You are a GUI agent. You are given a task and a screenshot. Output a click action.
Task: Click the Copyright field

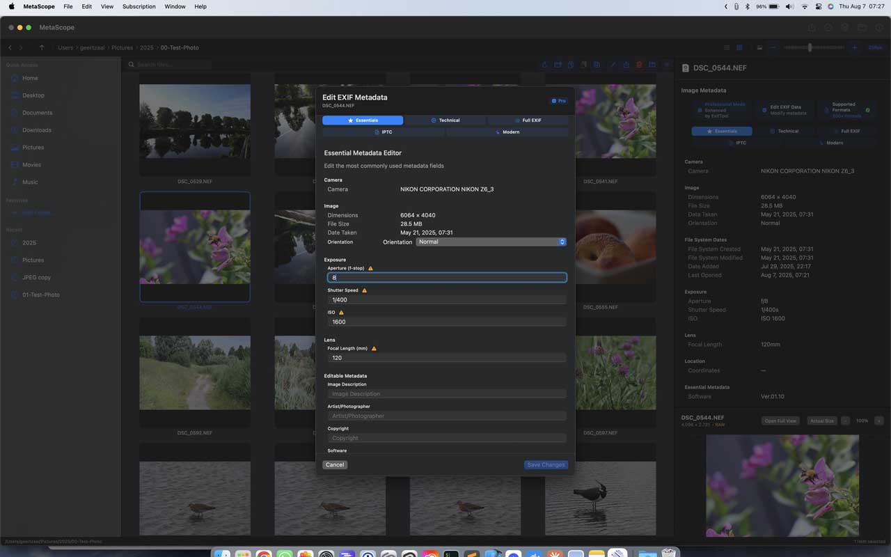pyautogui.click(x=447, y=438)
